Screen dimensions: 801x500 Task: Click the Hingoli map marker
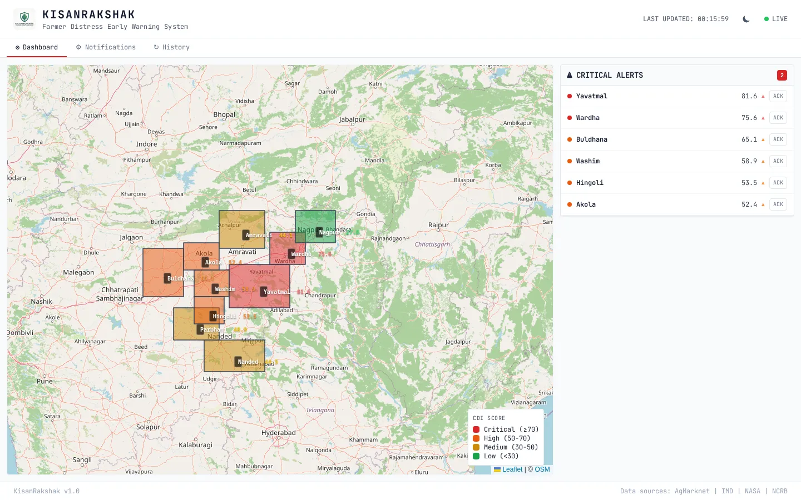pos(214,316)
